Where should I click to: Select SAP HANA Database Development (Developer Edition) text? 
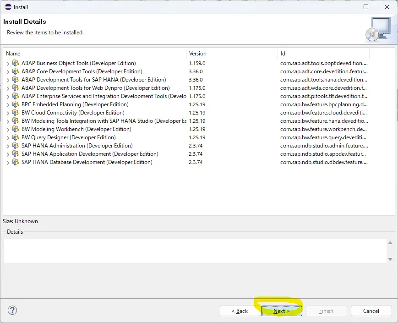(x=87, y=162)
